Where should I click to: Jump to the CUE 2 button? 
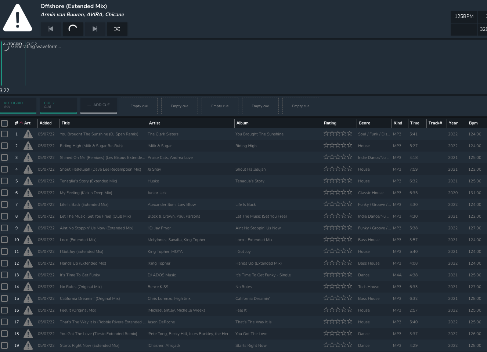tap(58, 105)
